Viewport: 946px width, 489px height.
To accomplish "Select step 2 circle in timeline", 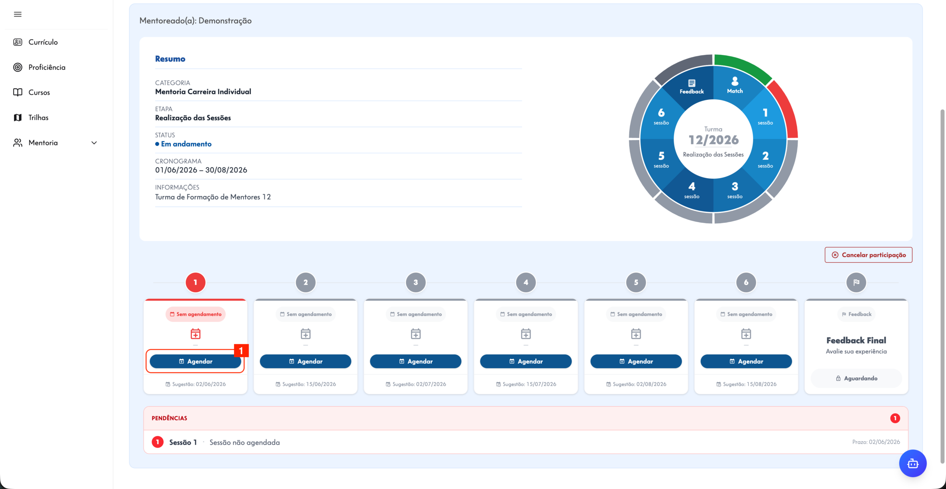I will pyautogui.click(x=306, y=282).
